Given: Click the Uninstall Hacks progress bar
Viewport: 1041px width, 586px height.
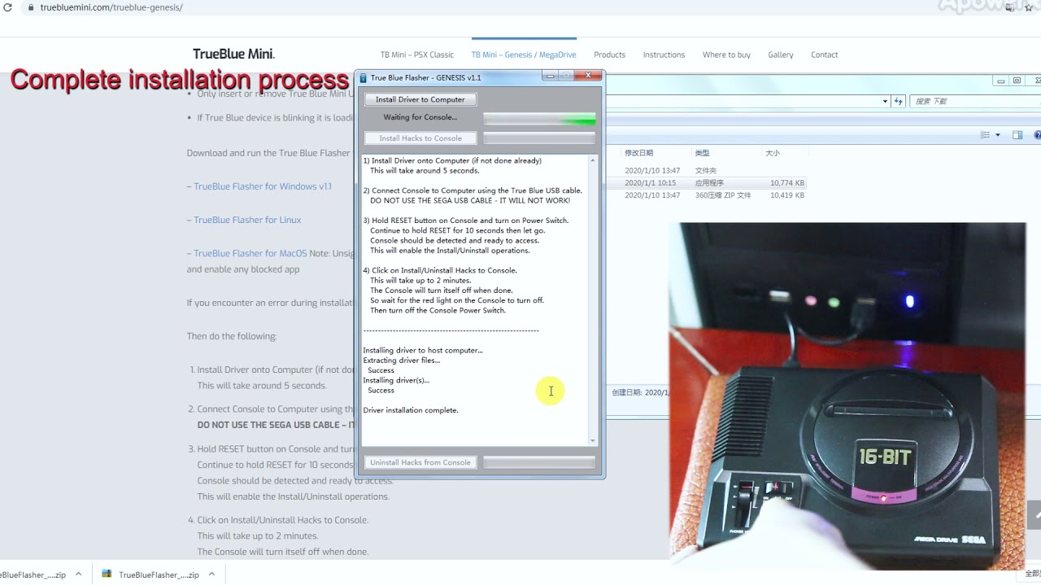Looking at the screenshot, I should 539,462.
